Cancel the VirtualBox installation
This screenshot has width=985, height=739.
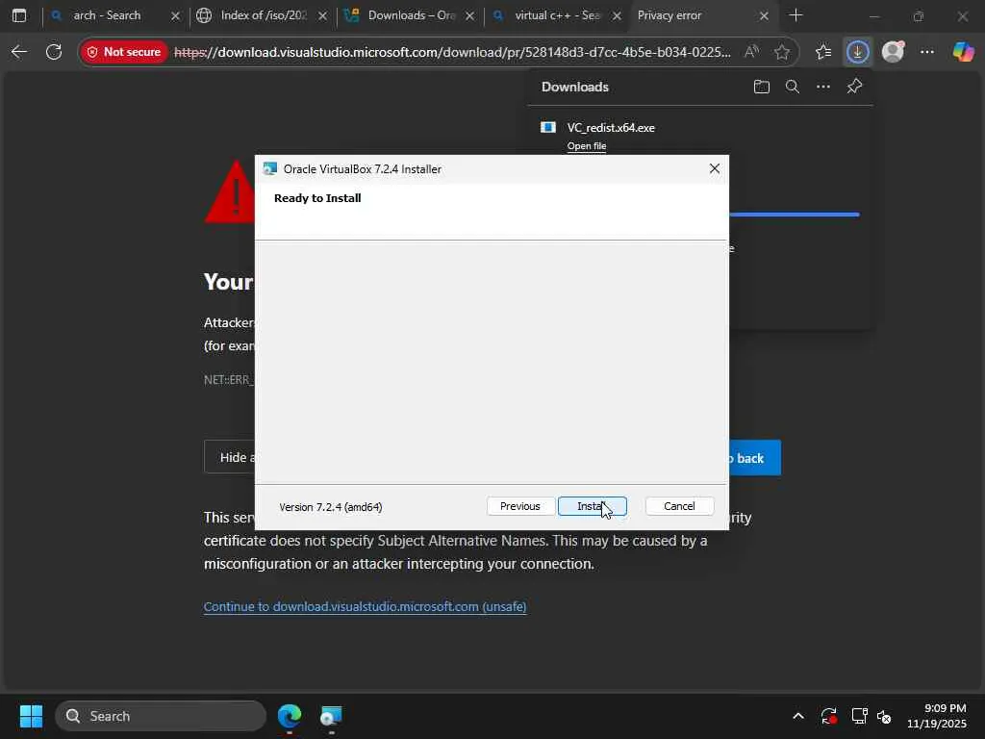coord(679,506)
